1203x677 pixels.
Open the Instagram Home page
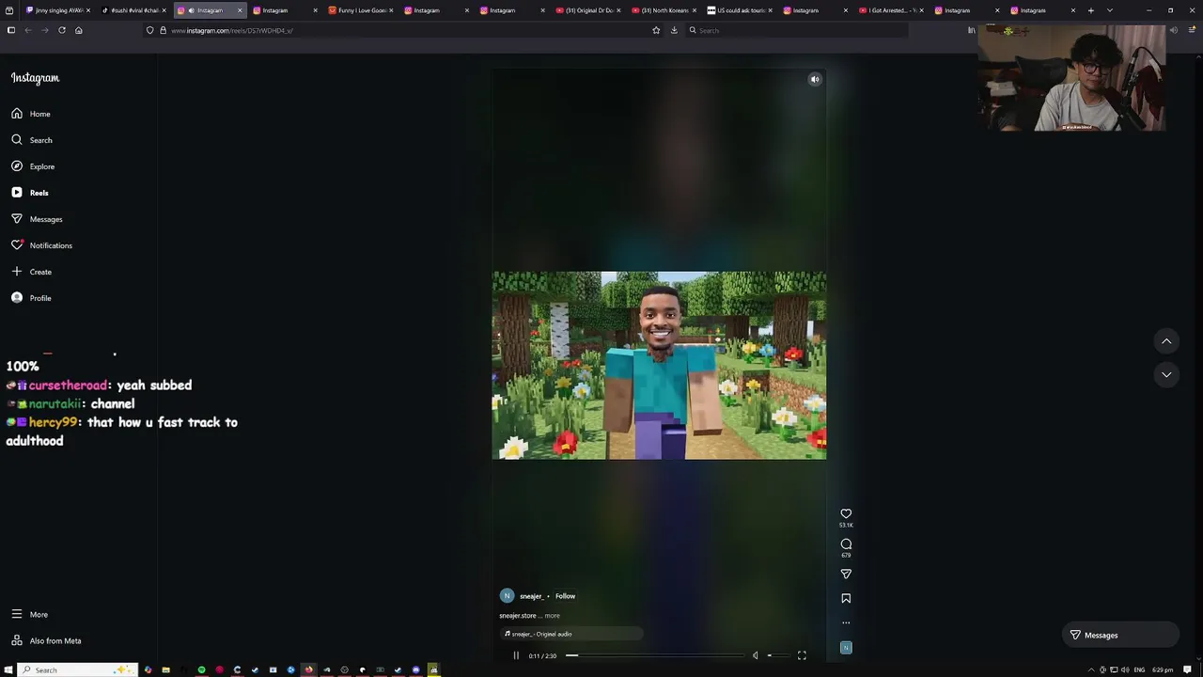(x=30, y=114)
